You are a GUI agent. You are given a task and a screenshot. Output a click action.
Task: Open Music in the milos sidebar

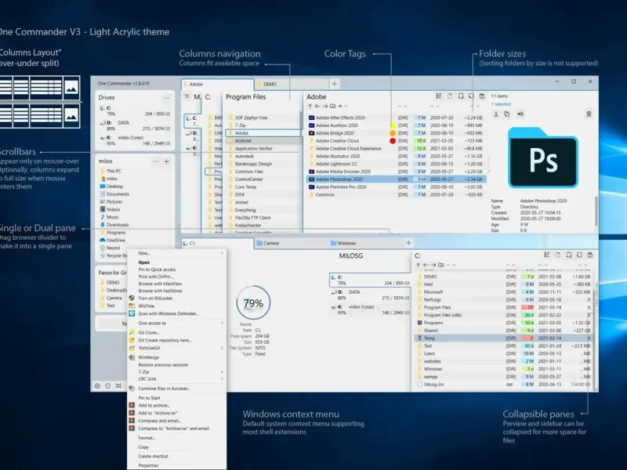109,217
